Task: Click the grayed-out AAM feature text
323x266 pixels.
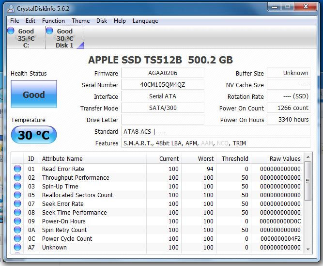Action: pos(207,143)
